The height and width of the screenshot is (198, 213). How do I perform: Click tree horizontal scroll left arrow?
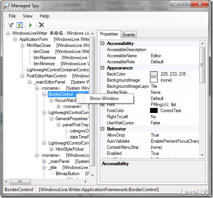(x=6, y=182)
